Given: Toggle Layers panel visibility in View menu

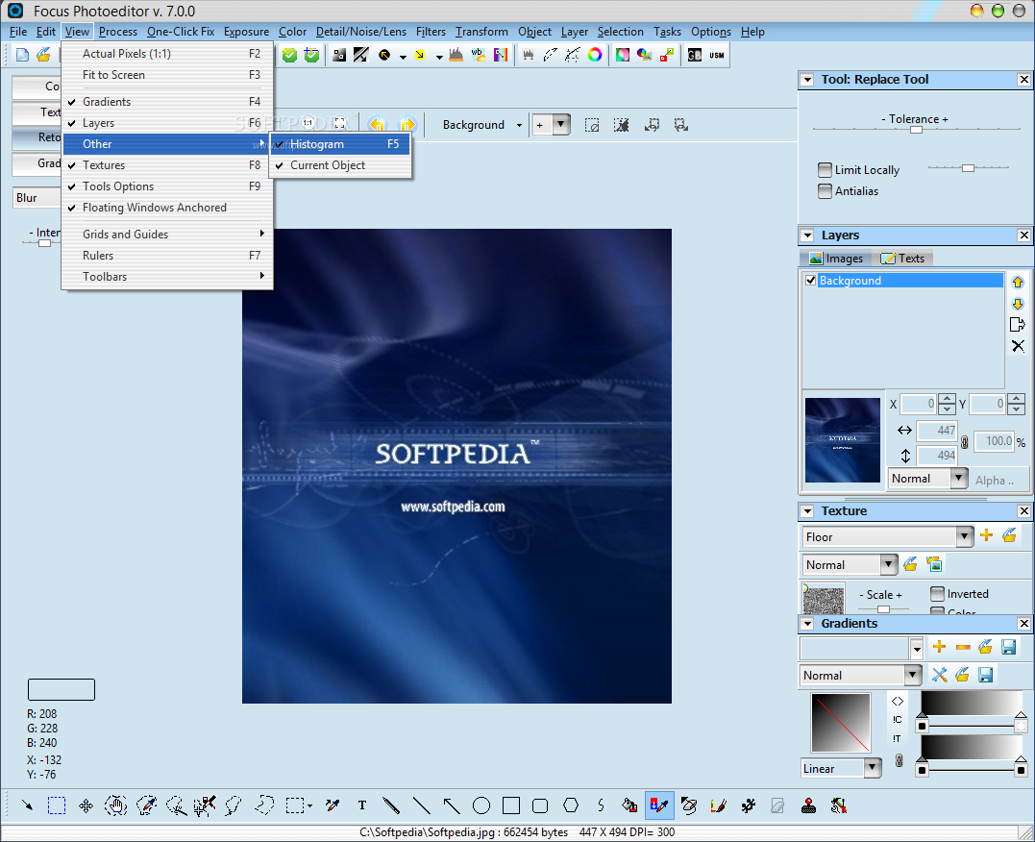Looking at the screenshot, I should [167, 123].
